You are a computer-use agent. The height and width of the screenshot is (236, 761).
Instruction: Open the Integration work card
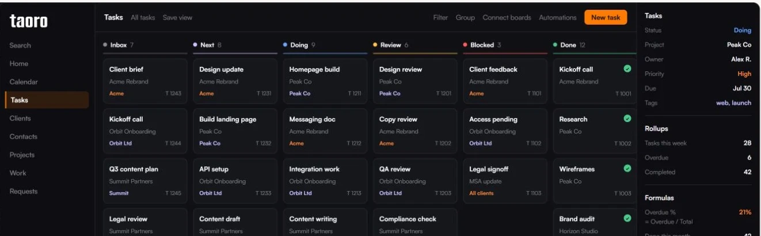(325, 181)
